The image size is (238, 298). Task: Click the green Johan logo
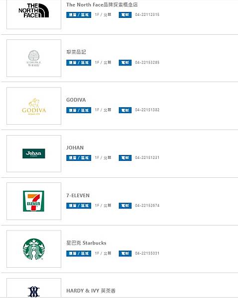tap(34, 153)
